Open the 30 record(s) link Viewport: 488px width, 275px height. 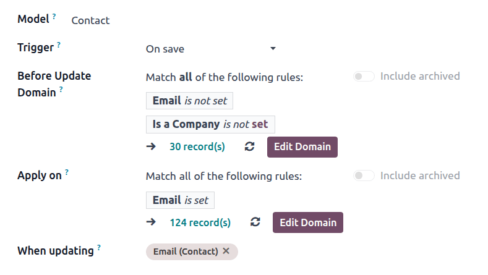pyautogui.click(x=197, y=147)
